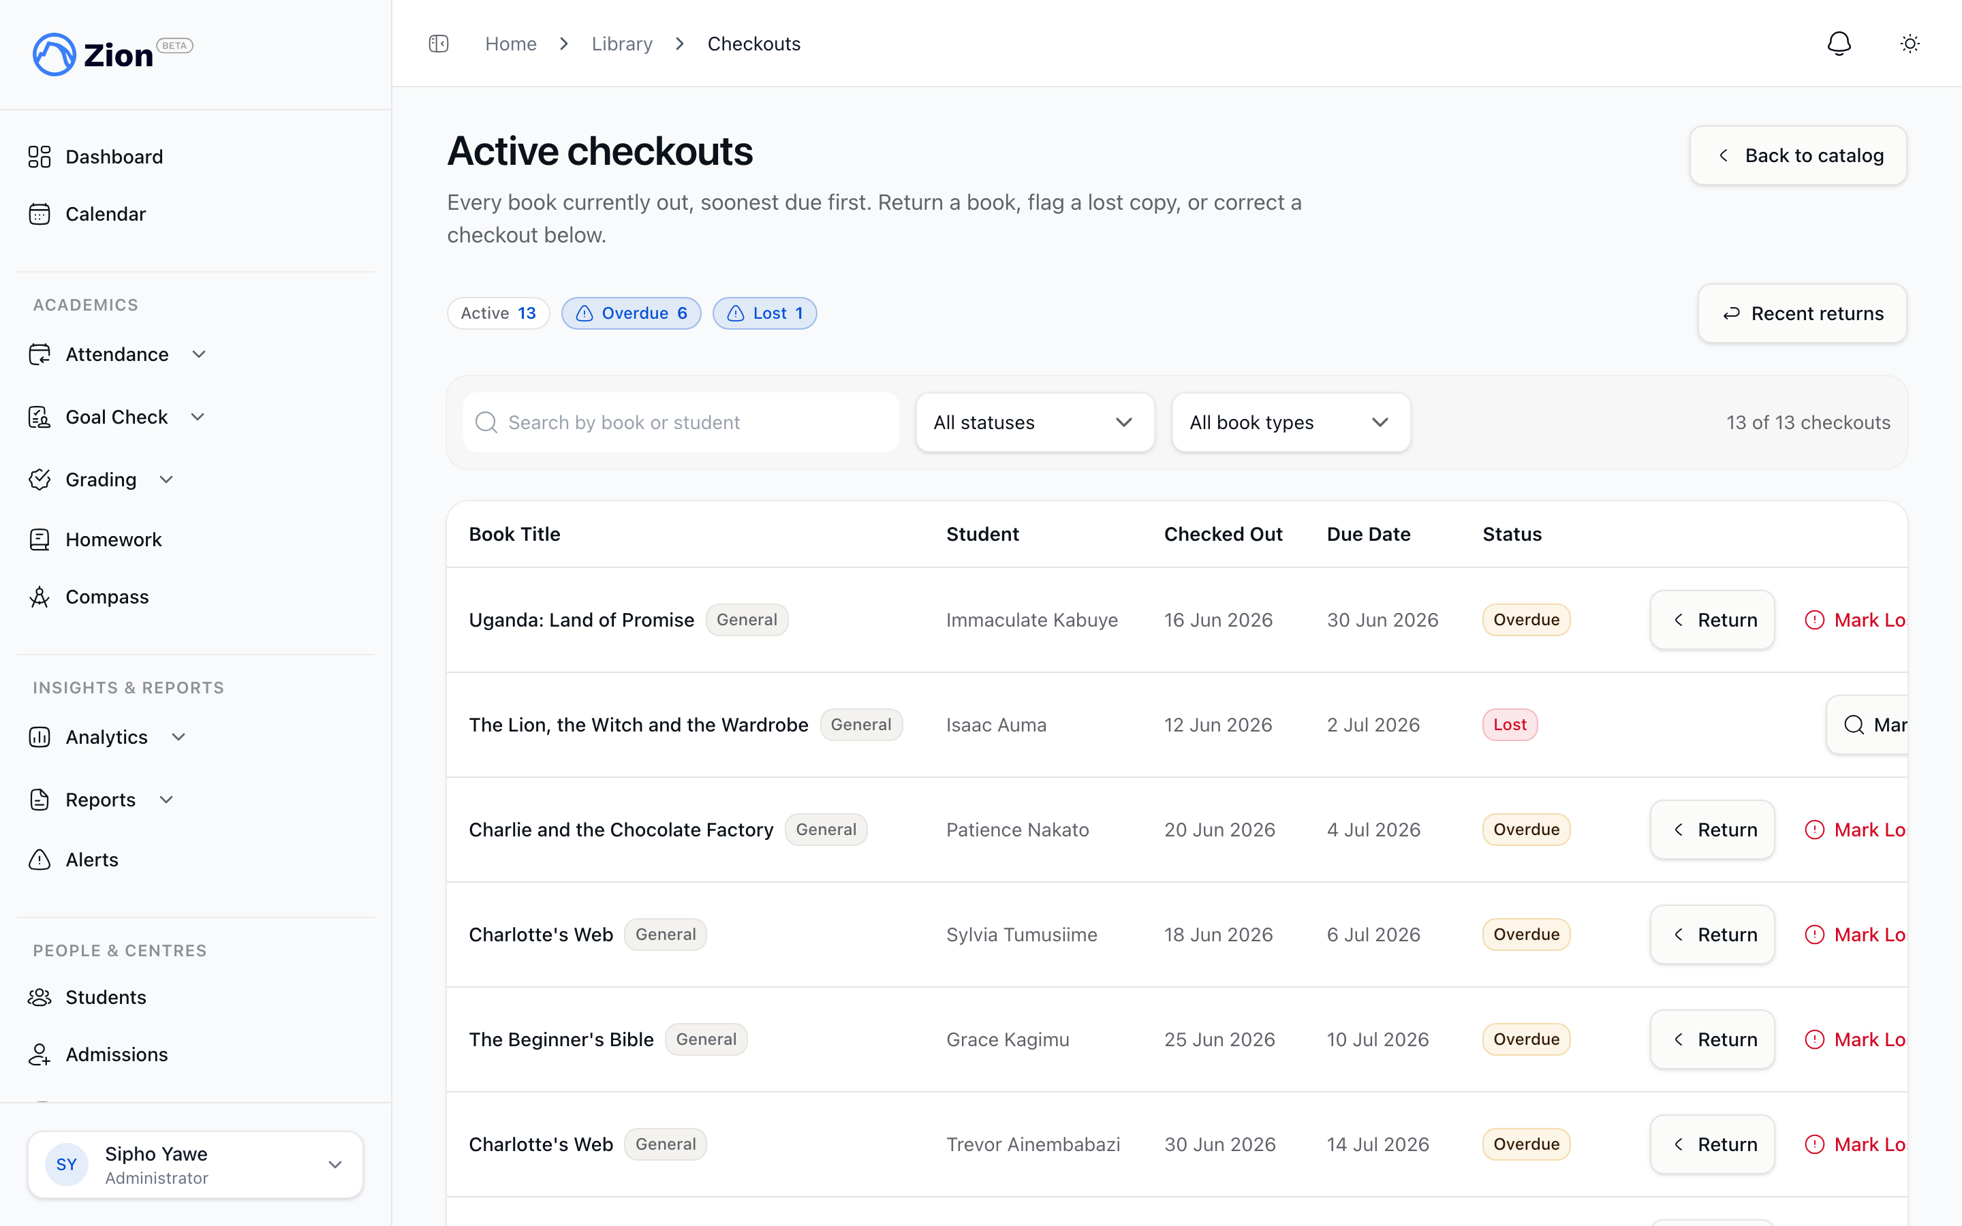Click the Attendance sidebar icon
Image resolution: width=1962 pixels, height=1226 pixels.
coord(40,354)
